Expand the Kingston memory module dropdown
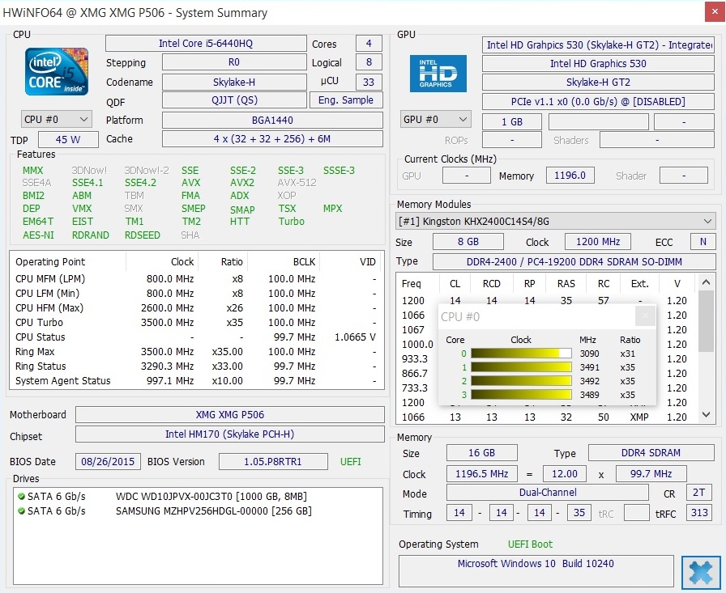 click(x=556, y=221)
